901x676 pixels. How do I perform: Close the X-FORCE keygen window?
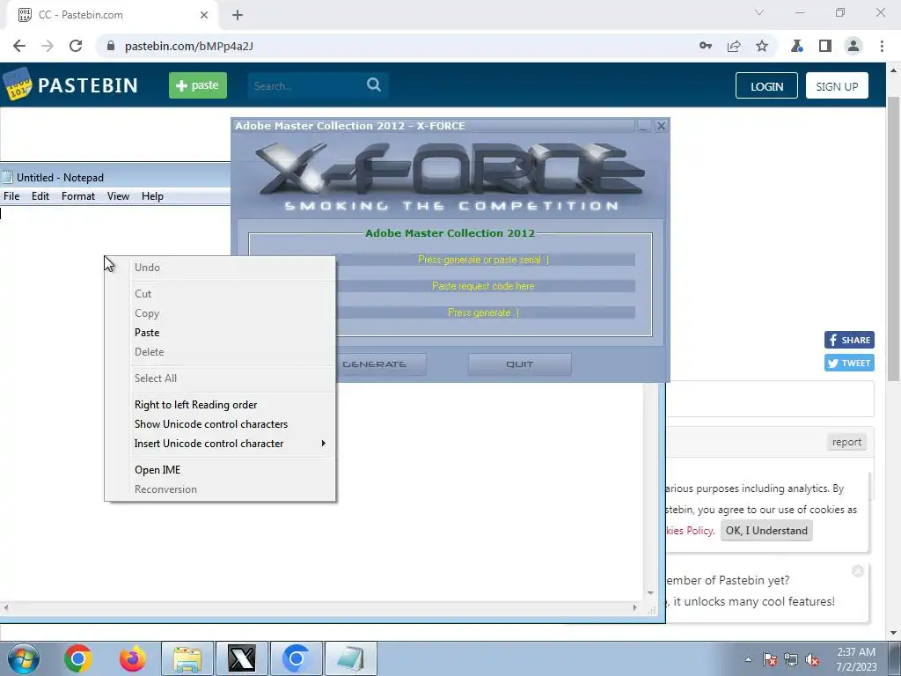click(x=661, y=125)
